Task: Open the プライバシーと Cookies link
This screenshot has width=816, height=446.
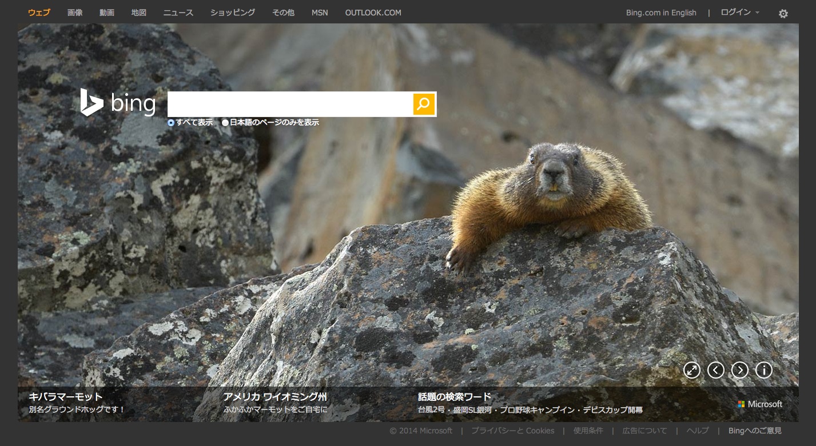Action: coord(512,431)
